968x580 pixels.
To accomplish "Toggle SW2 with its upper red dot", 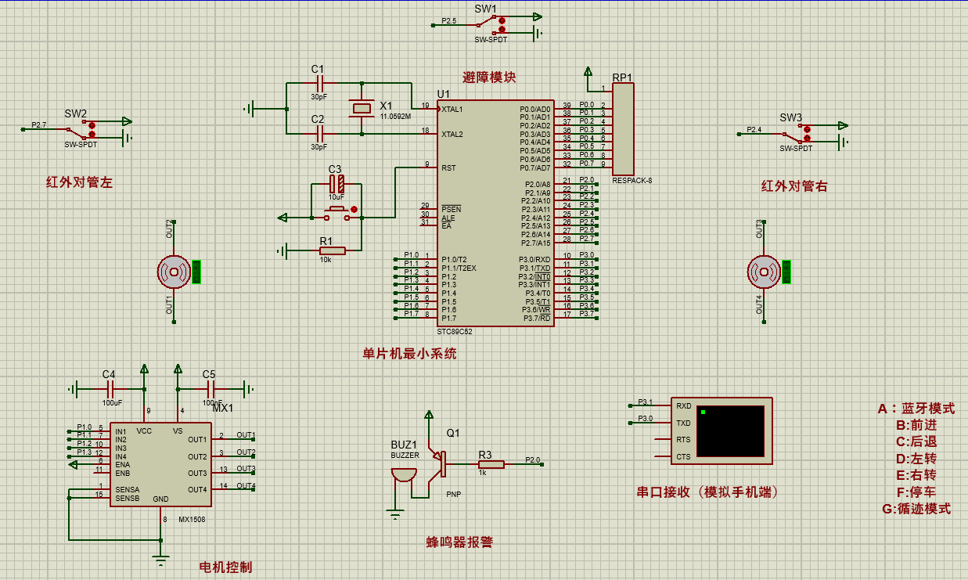I will [92, 125].
